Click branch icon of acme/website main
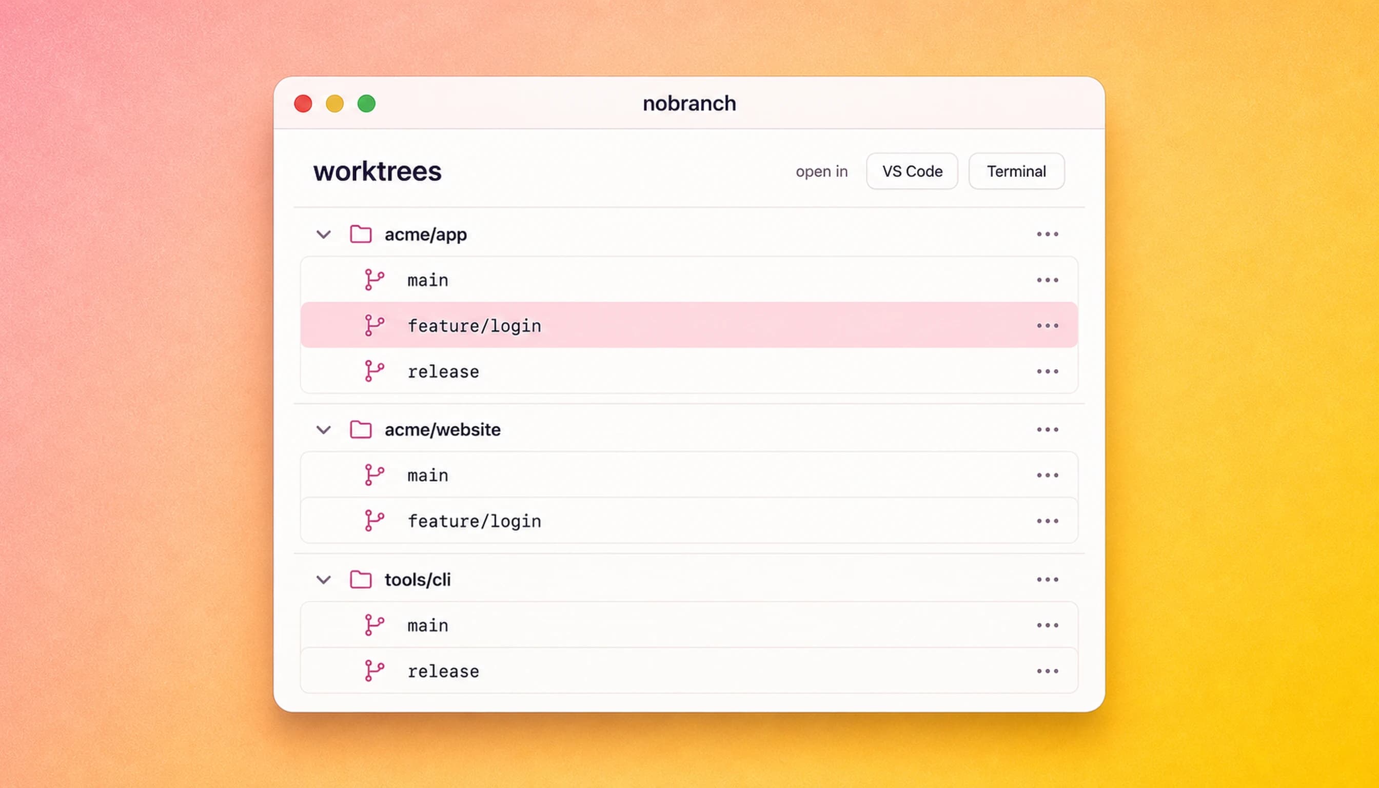 click(x=374, y=475)
